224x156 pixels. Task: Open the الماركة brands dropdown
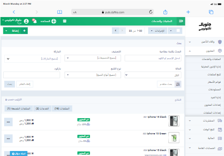coord(33,59)
